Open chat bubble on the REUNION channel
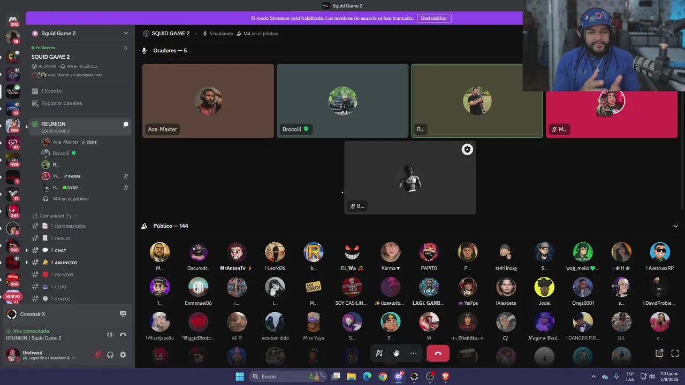 click(126, 124)
